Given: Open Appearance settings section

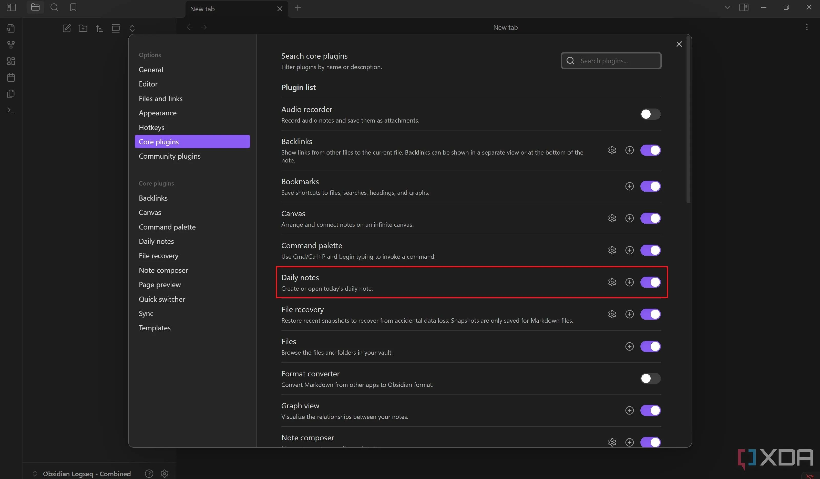Looking at the screenshot, I should tap(192, 113).
